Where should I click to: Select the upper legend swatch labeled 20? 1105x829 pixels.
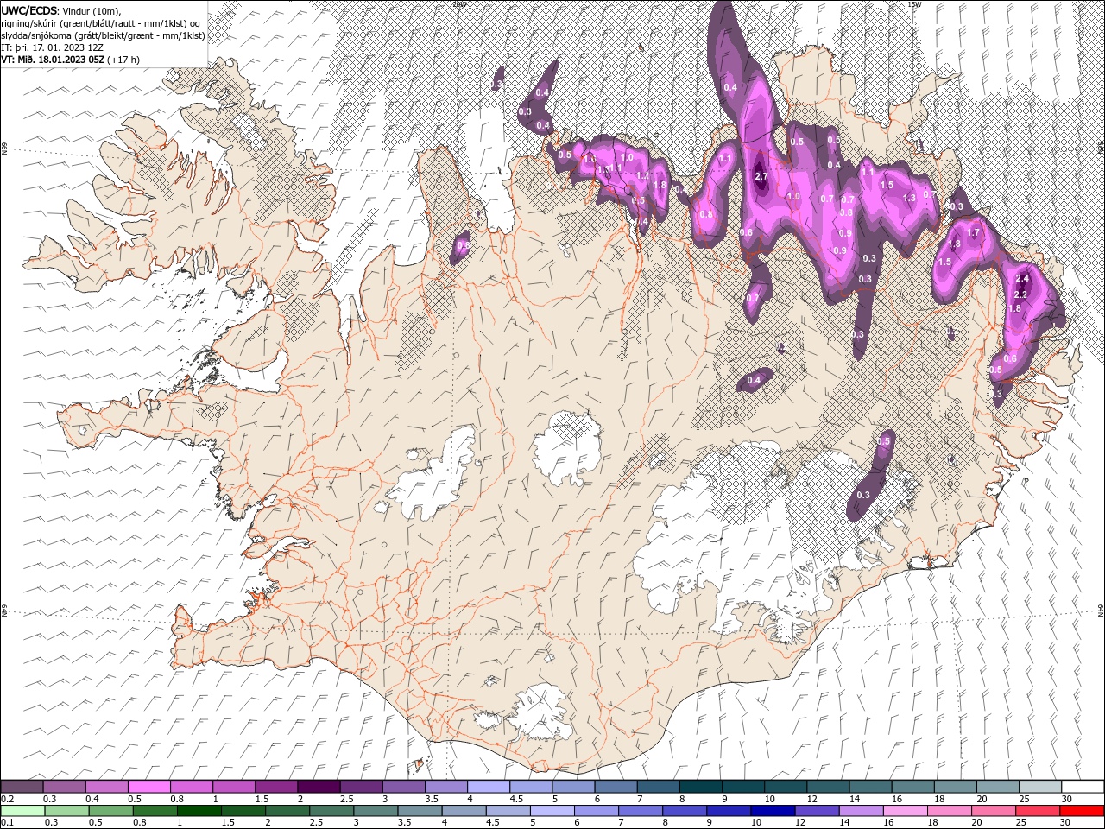click(x=998, y=786)
